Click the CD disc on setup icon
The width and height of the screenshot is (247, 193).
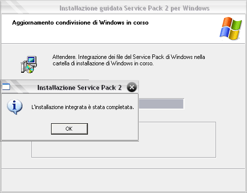point(29,69)
